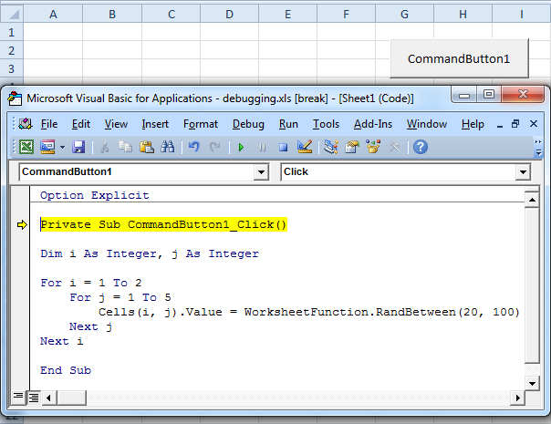This screenshot has width=551, height=424.
Task: Open Help with the blue question mark icon
Action: (421, 147)
